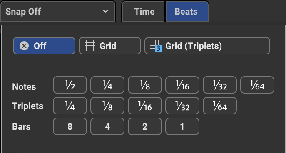Select 1/4 triplet snap value
This screenshot has height=153, width=286.
(x=70, y=106)
